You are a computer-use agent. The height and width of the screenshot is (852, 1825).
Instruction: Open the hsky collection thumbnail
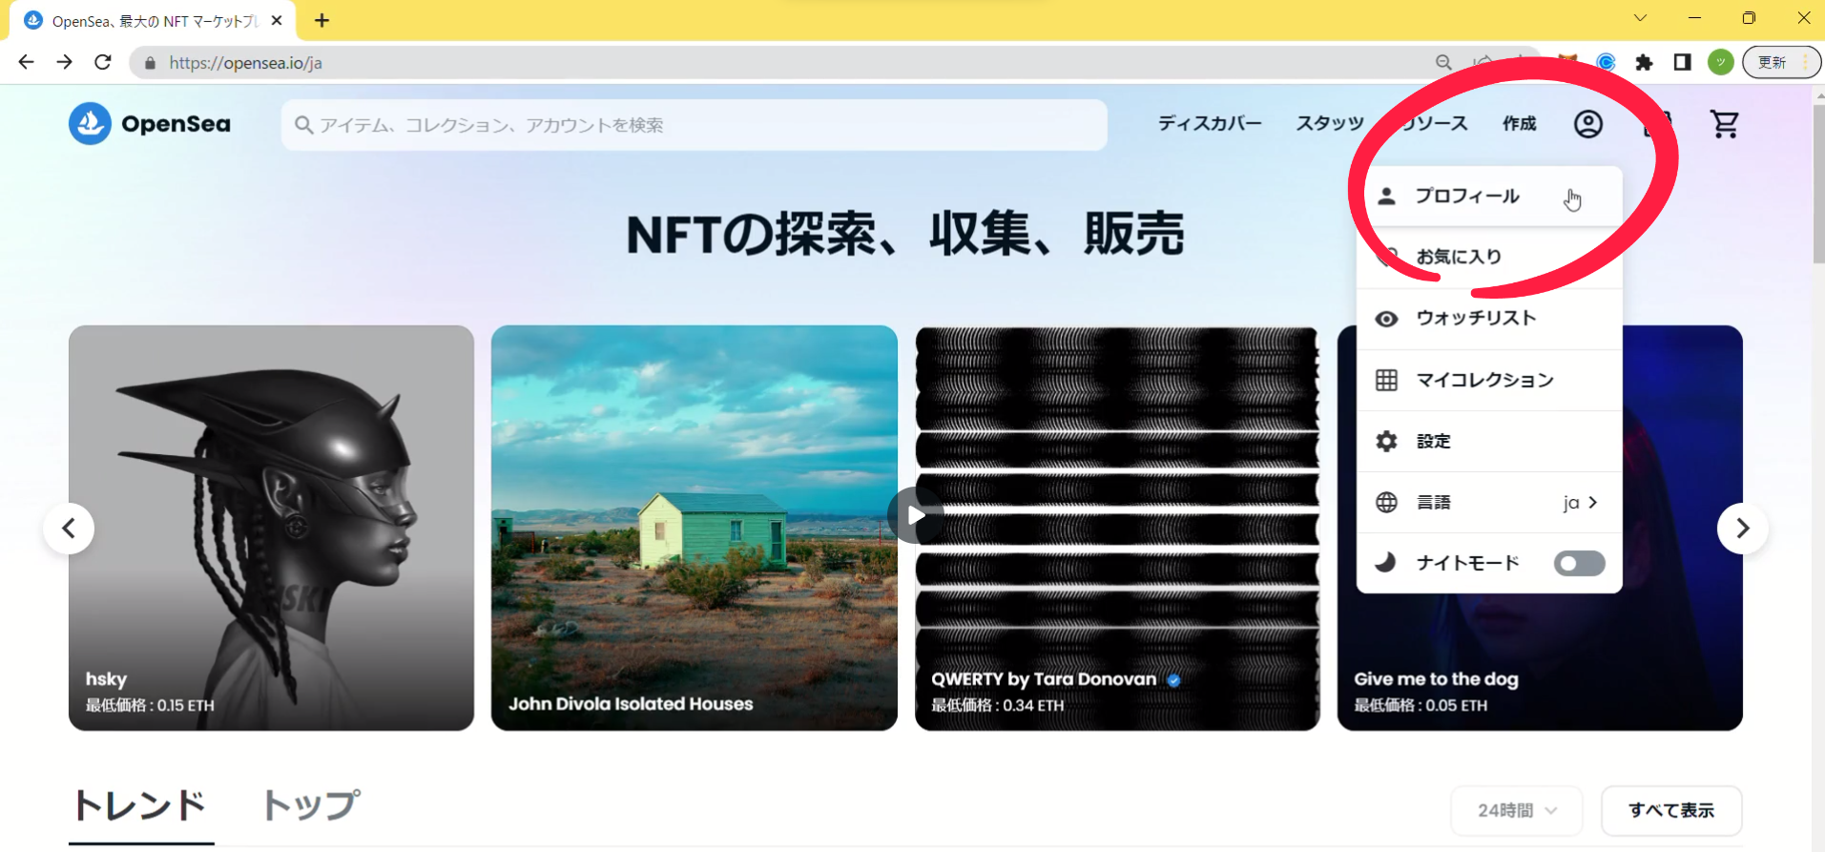point(271,528)
